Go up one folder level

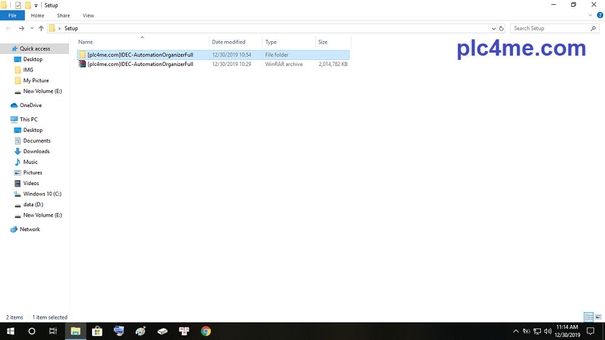pos(41,28)
